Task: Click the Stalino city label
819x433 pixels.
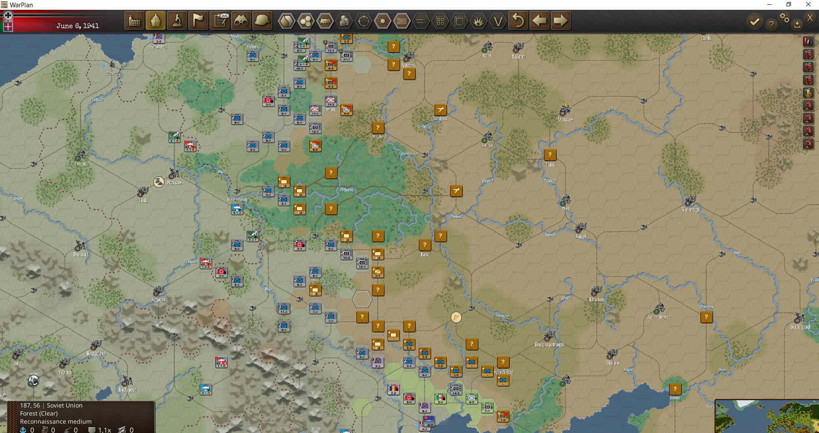Action: (x=612, y=363)
